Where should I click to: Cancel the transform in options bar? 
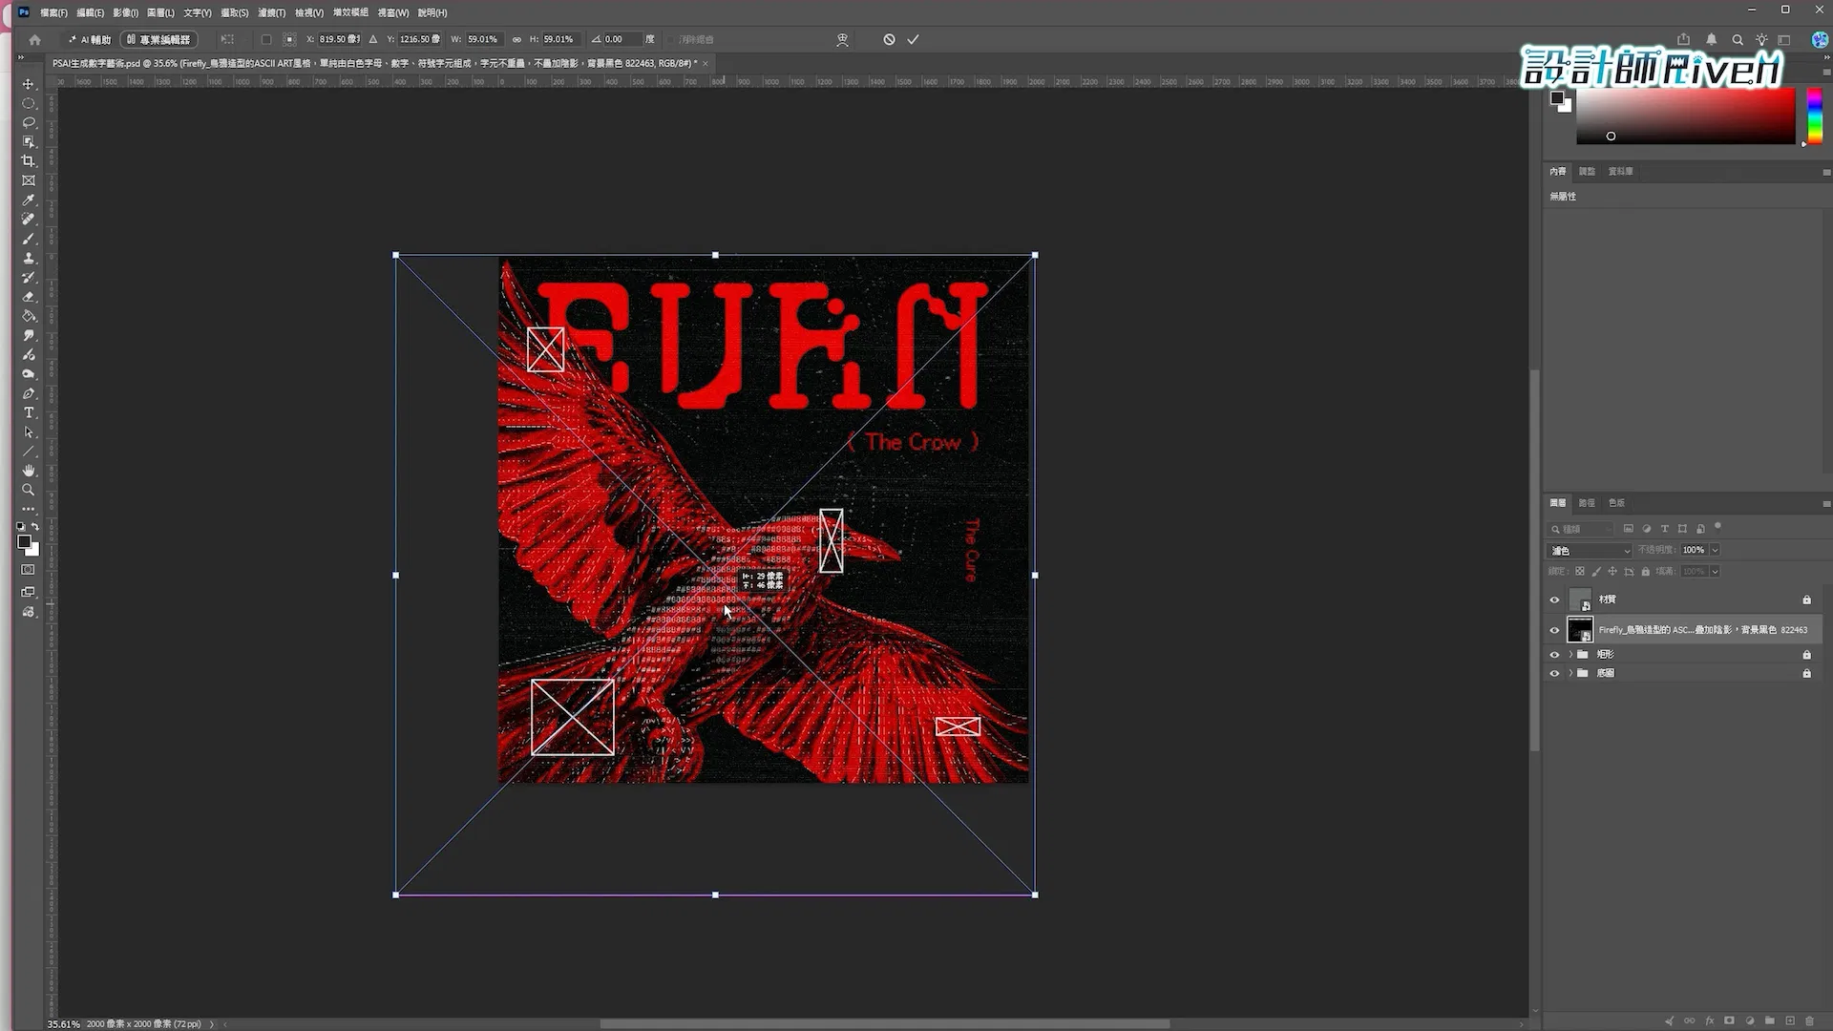(x=889, y=39)
